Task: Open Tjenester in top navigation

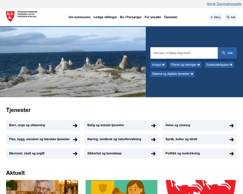Action: [x=171, y=17]
